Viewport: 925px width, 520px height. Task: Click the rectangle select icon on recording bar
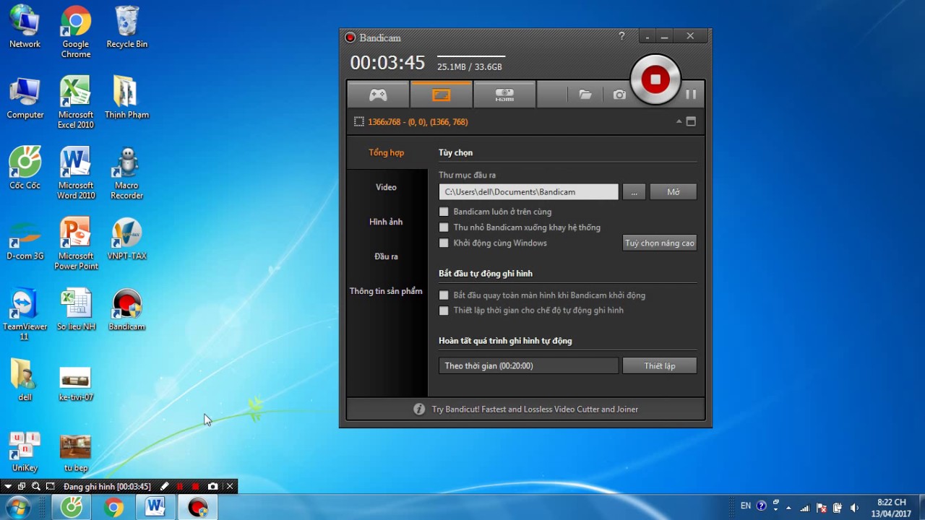click(50, 487)
